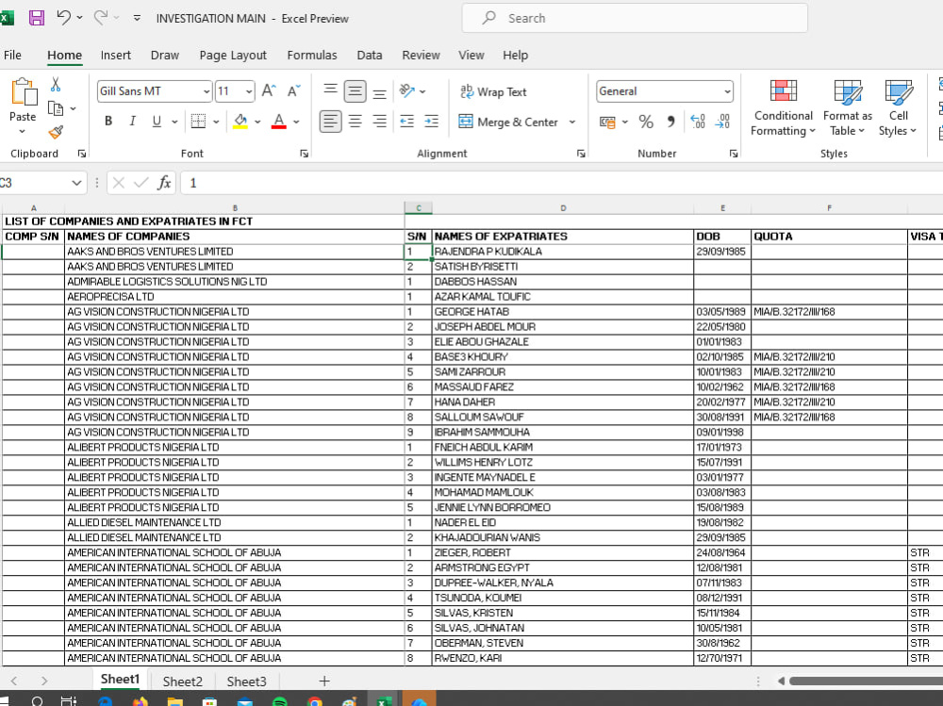Screen dimensions: 943x706
Task: Click the Orientation text angle icon
Action: click(407, 90)
